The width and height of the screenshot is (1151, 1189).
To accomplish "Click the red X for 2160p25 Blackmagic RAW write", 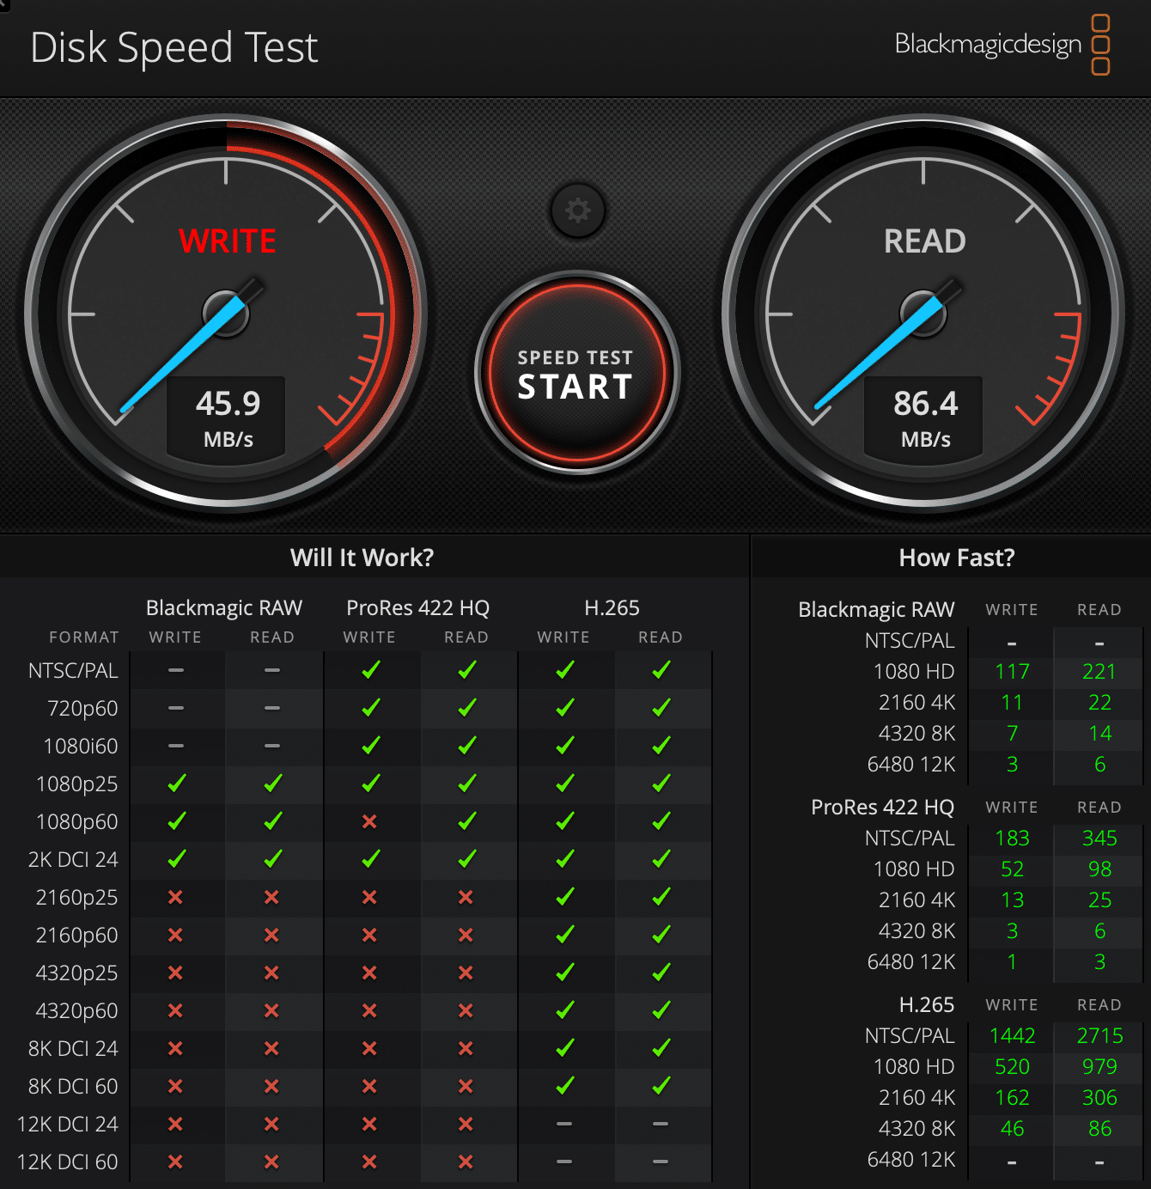I will point(175,897).
